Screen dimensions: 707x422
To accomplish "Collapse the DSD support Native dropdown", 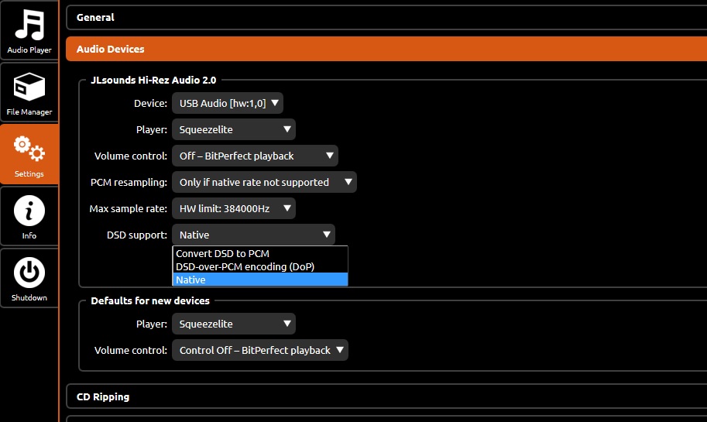I will point(253,235).
